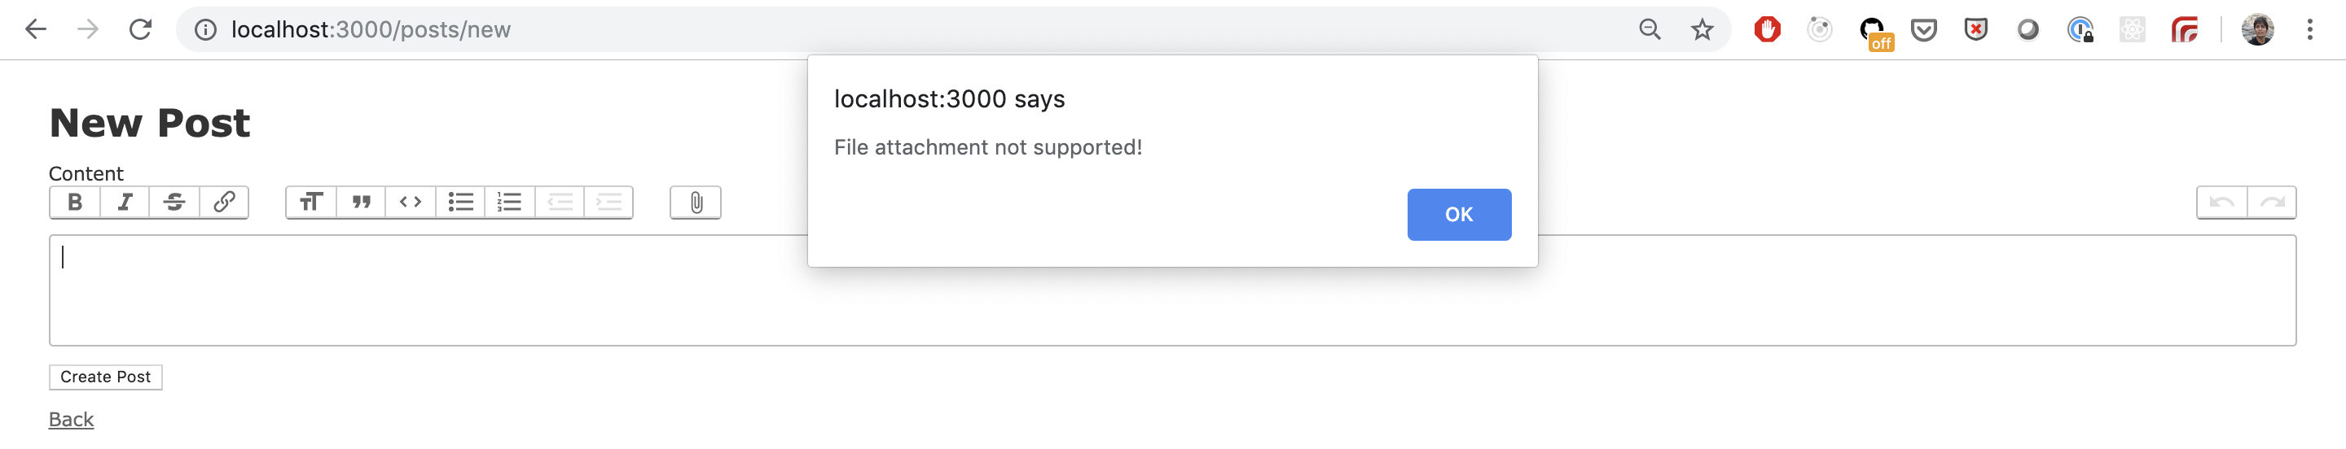Click the browser address bar

pos(911,30)
